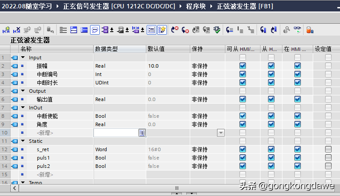Toggle the network comments speech bubble icon
Image resolution: width=340 pixels, height=196 pixels.
[x=94, y=30]
